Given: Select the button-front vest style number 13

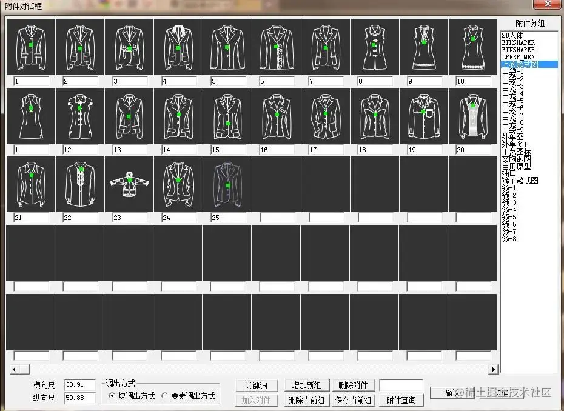Looking at the screenshot, I should click(x=129, y=116).
